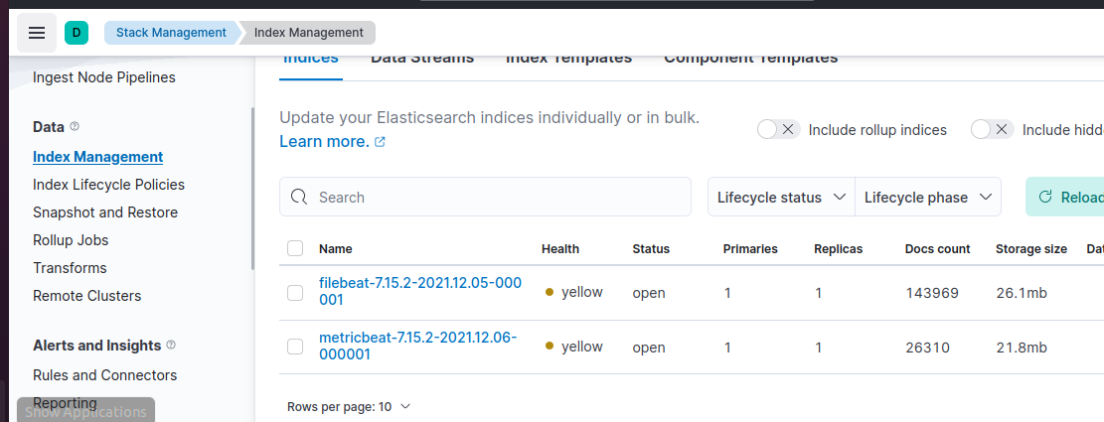Viewport: 1104px width, 422px height.
Task: Open Index Lifecycle Policies in sidebar
Action: [109, 185]
